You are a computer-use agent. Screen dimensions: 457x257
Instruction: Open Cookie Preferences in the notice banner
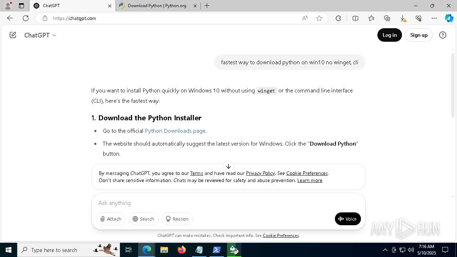(x=307, y=173)
